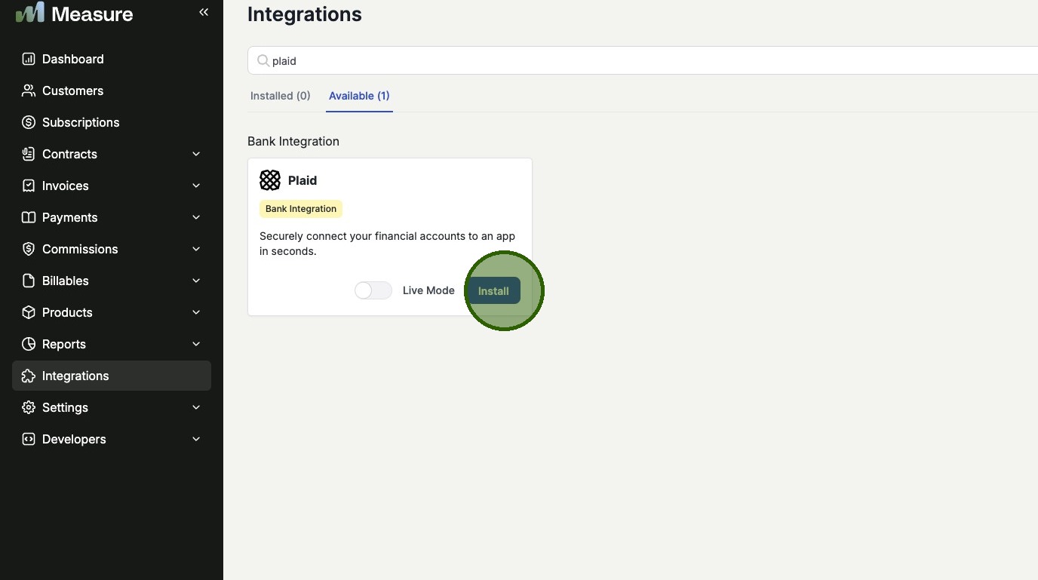This screenshot has width=1038, height=580.
Task: Click the Products box icon
Action: (29, 312)
